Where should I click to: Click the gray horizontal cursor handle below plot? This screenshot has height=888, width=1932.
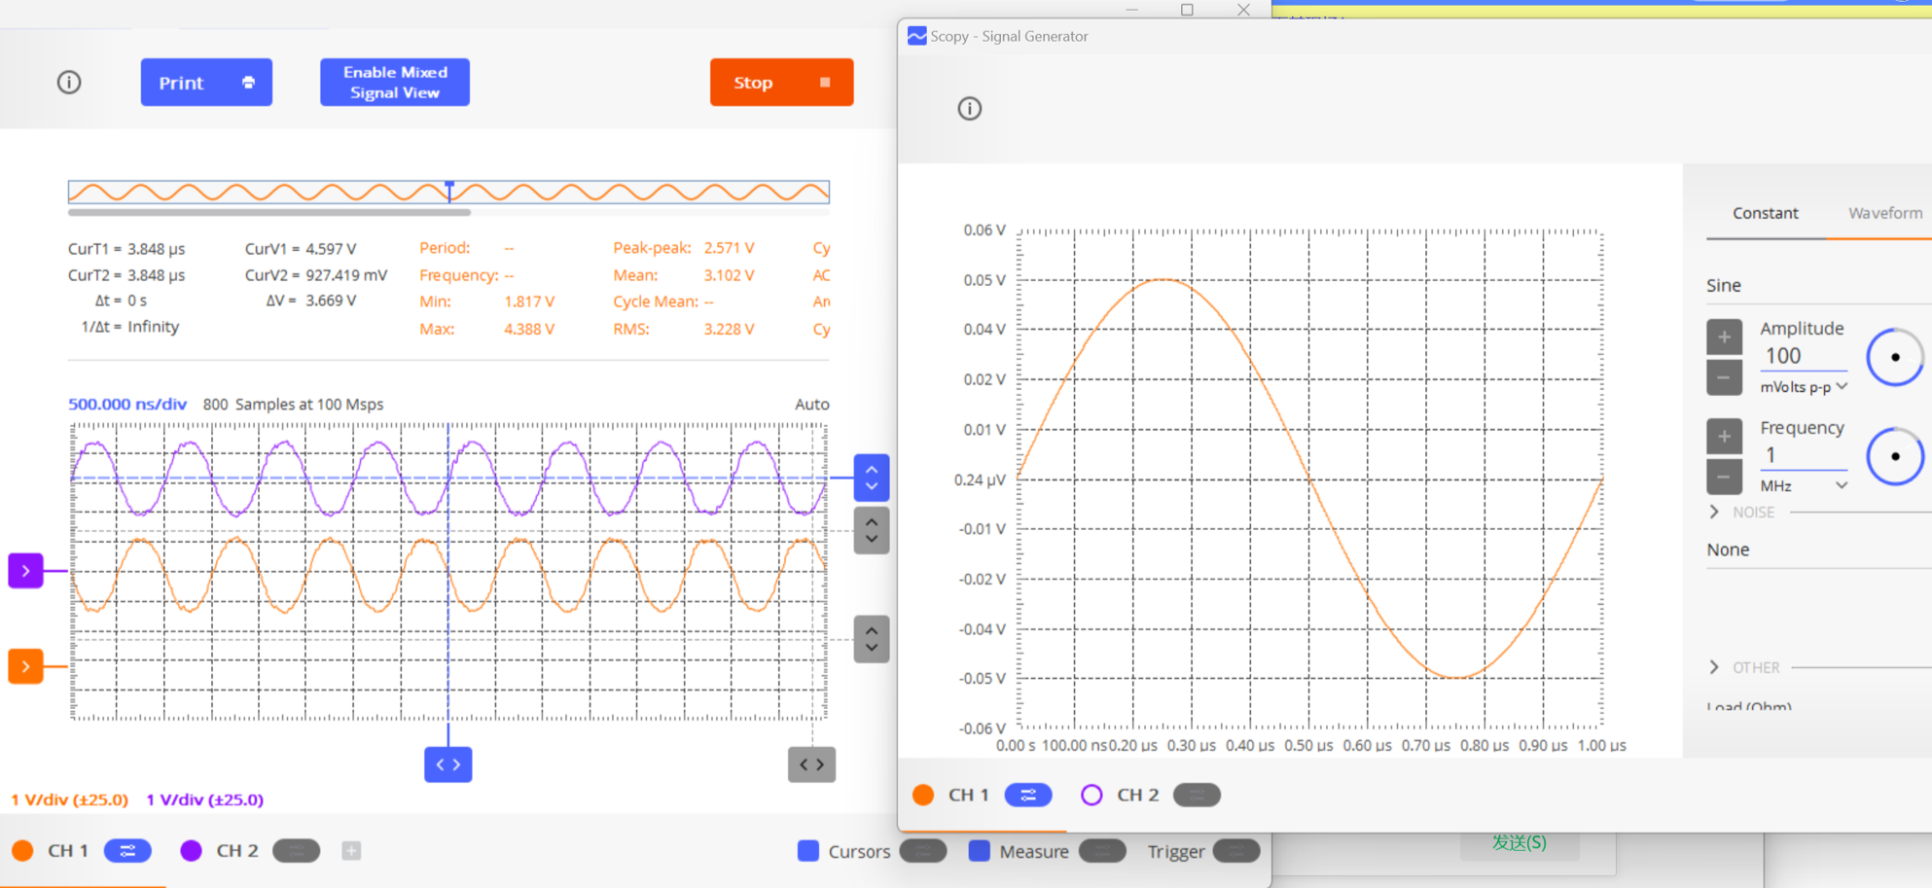point(811,764)
